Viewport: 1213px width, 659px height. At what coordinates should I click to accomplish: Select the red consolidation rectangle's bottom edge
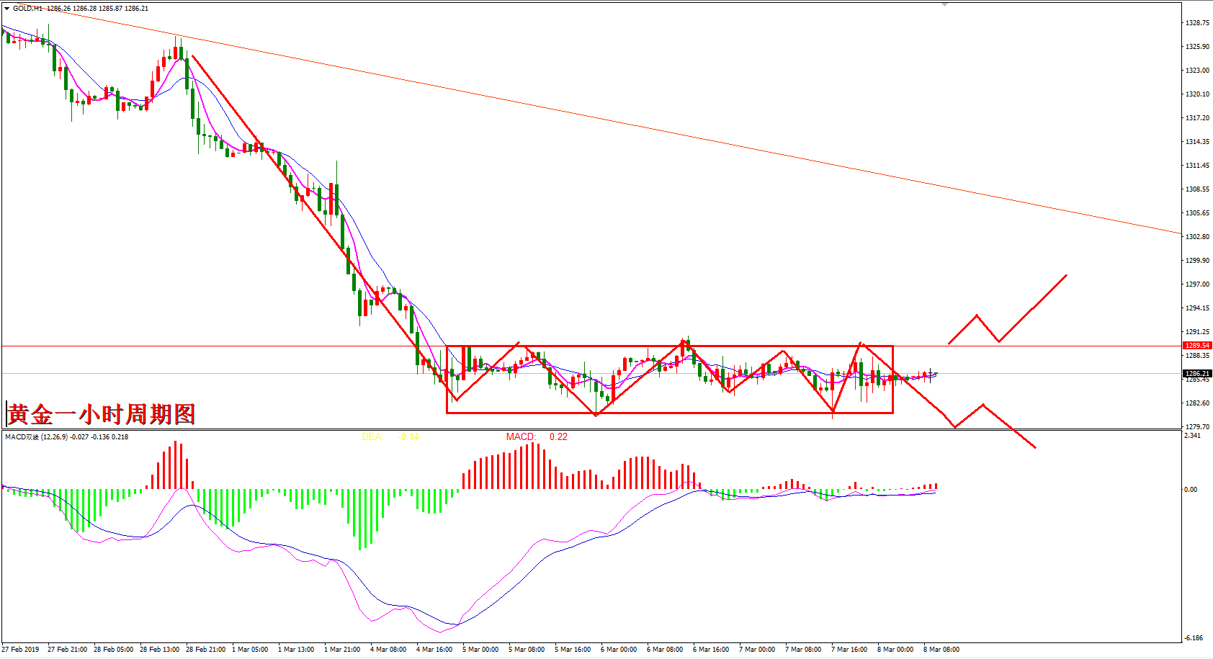tap(670, 413)
